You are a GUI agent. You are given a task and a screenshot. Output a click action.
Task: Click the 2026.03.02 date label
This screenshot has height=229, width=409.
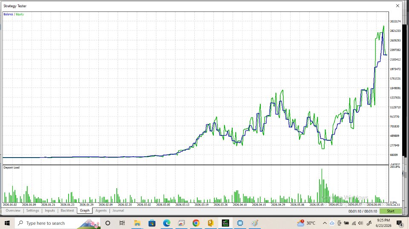[x=144, y=205]
